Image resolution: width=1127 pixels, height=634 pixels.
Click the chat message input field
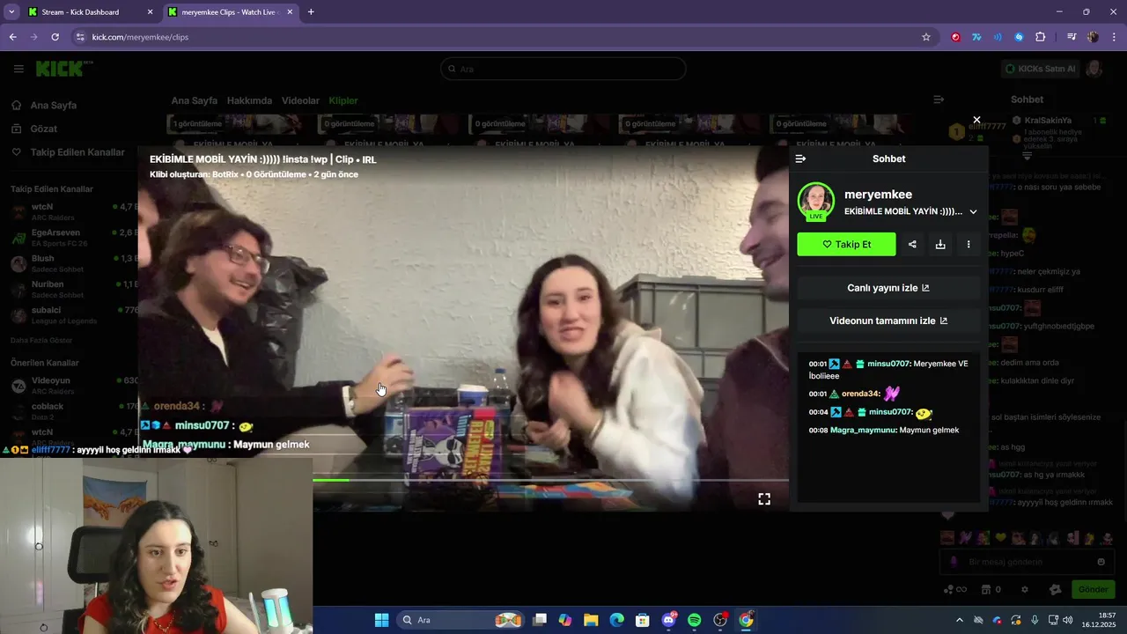click(1028, 562)
